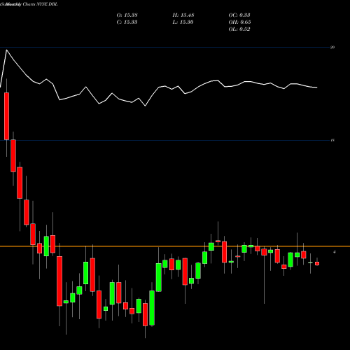Select the open value O: 15.38

tap(127, 15)
